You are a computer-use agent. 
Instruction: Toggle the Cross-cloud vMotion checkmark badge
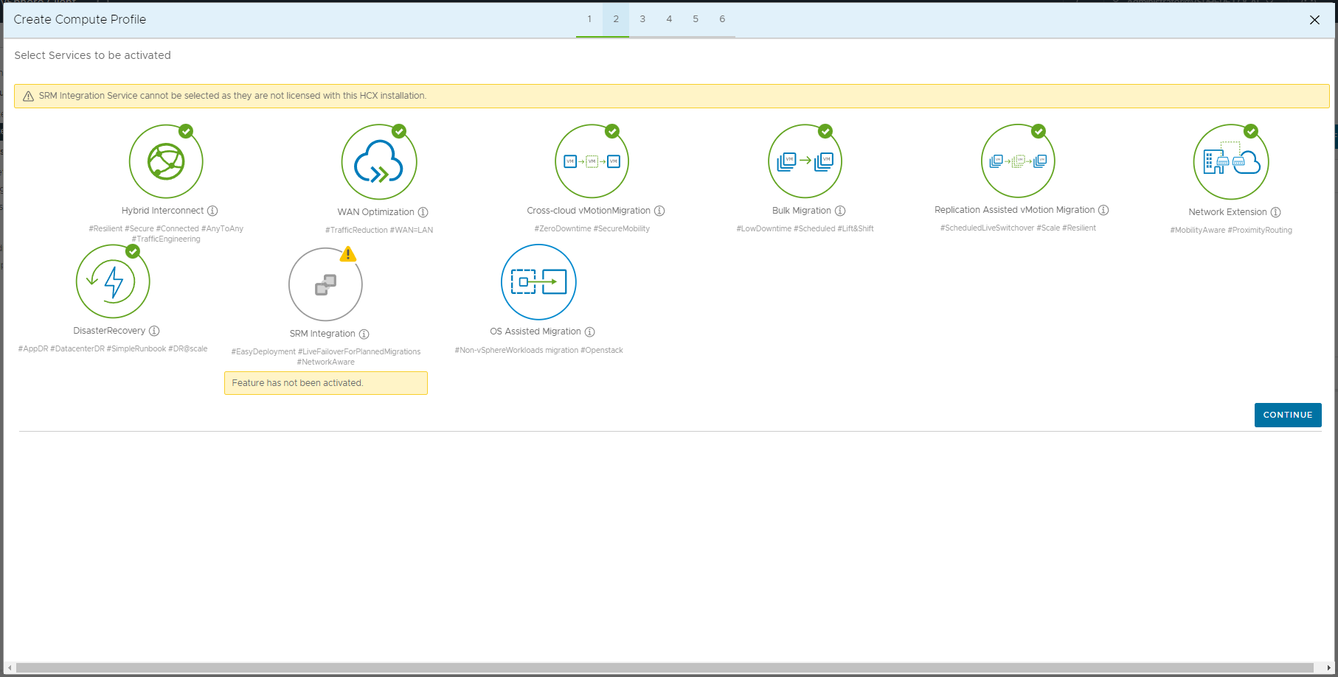[612, 131]
